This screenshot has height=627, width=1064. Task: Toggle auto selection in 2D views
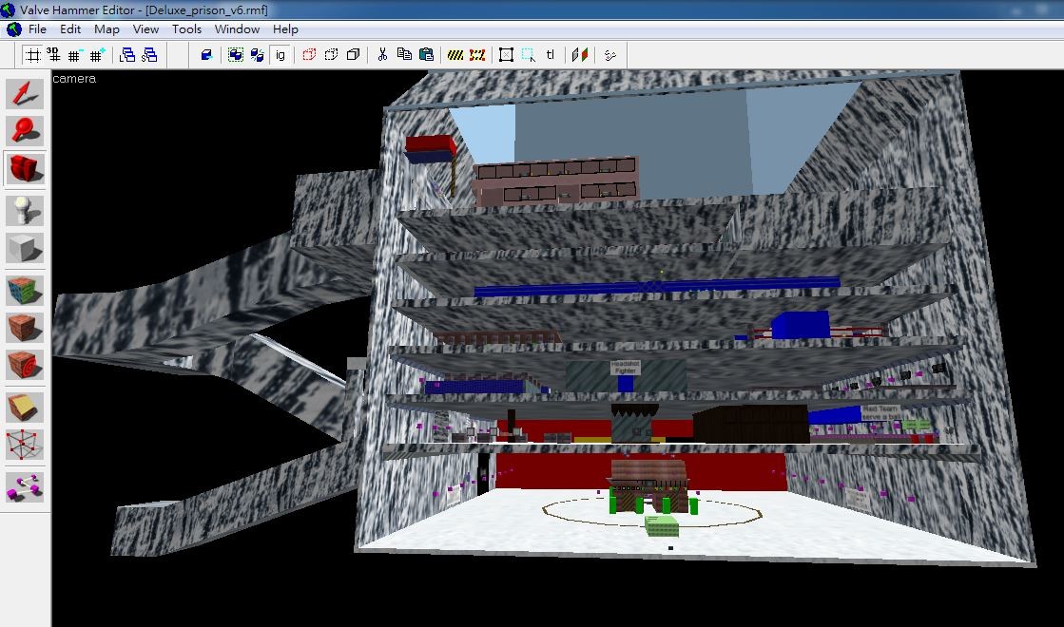point(528,55)
